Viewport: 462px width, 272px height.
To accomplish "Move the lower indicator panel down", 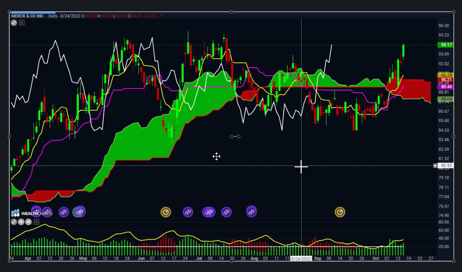I will coord(21,222).
